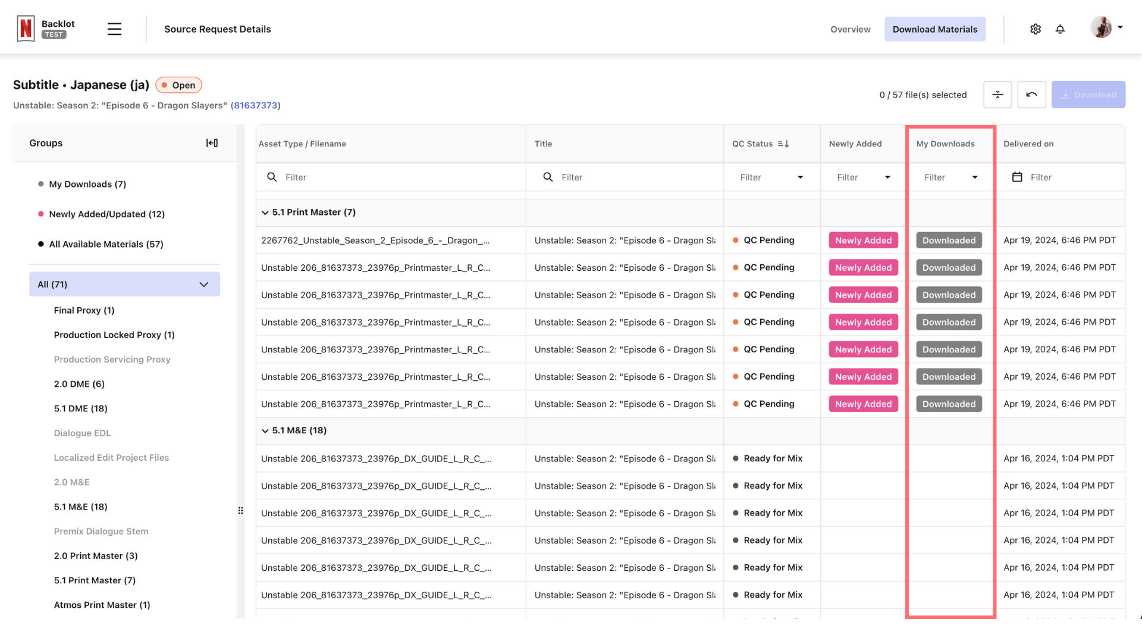Select disabled Production Servicing Proxy group

pos(112,360)
